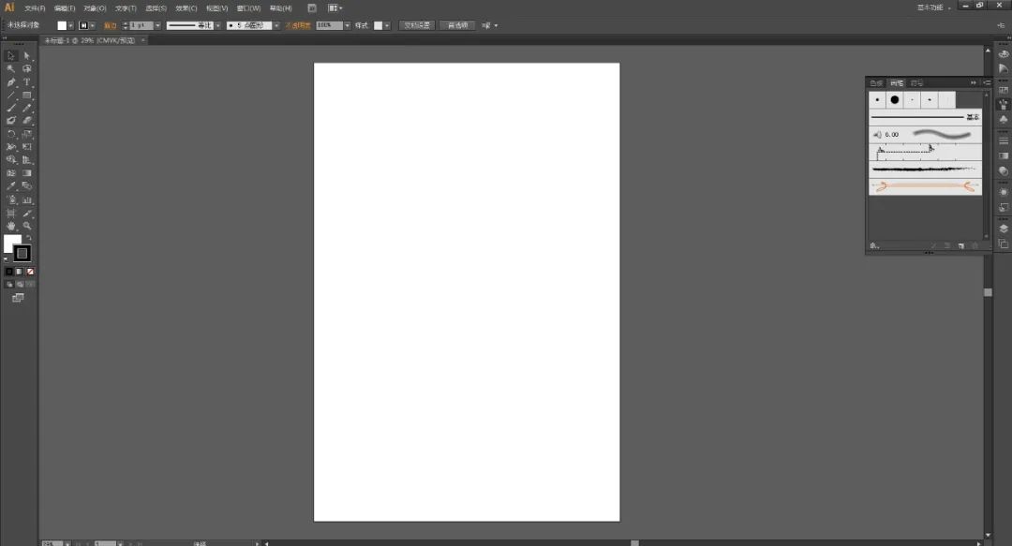Select the Column Graph tool

27,200
